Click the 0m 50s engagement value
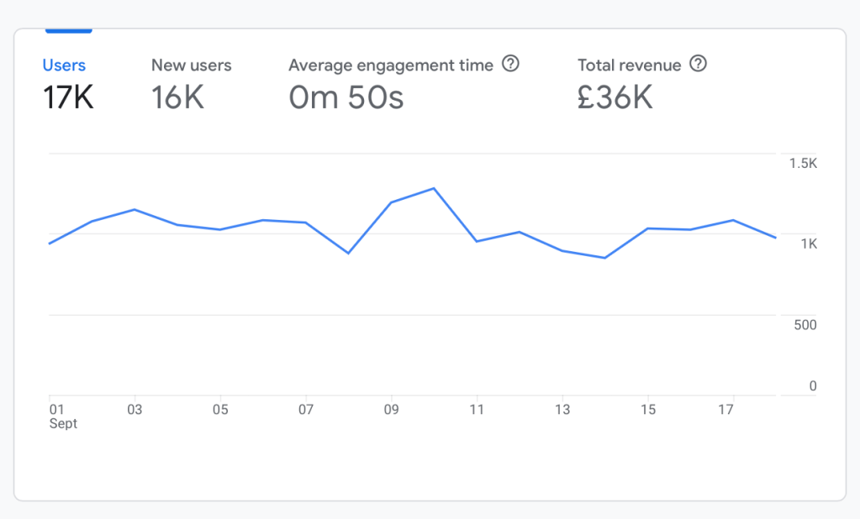 coord(346,97)
